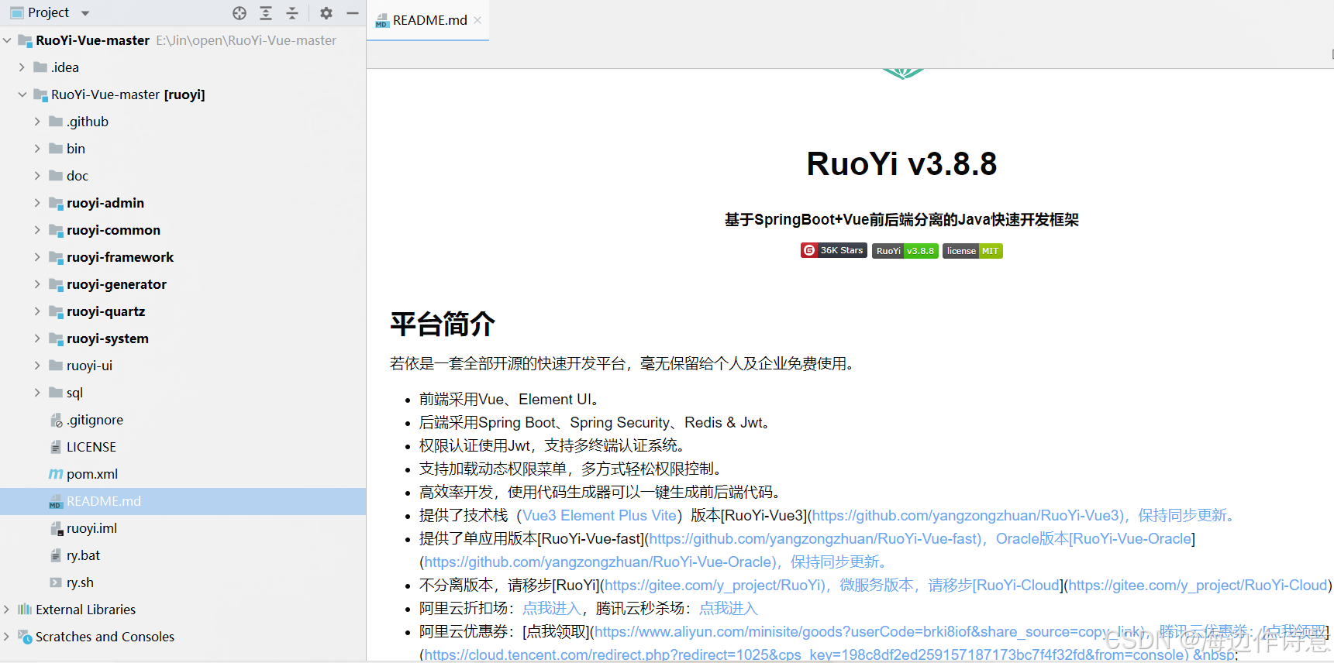Expand the ruoyi-framework module

coord(37,257)
